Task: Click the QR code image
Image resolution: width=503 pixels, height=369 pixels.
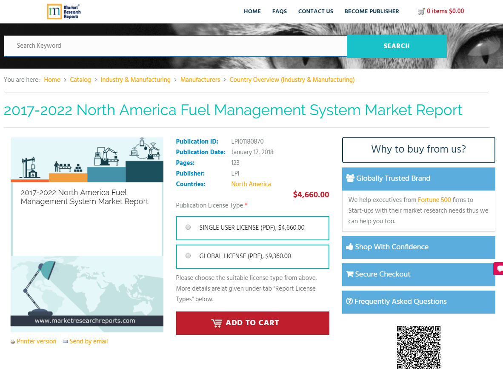Action: click(x=419, y=348)
